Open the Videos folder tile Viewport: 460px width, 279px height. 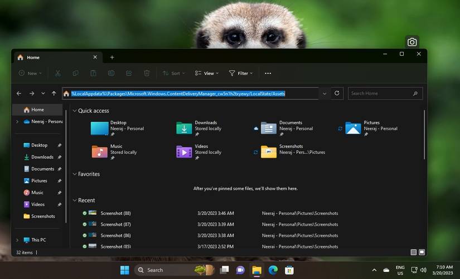click(184, 151)
